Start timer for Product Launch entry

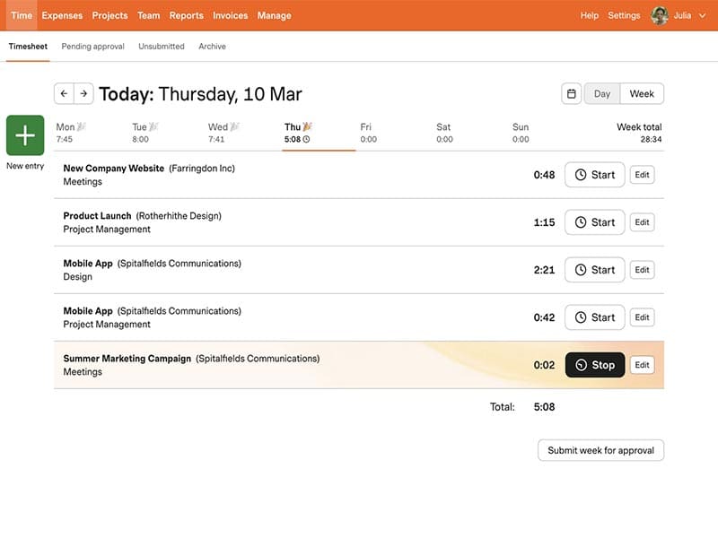point(594,222)
